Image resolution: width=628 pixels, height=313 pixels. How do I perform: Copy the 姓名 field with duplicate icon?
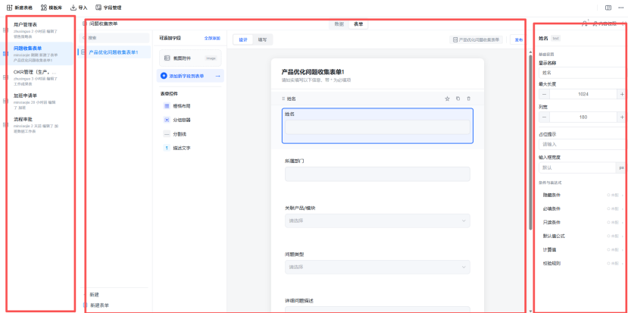point(458,99)
